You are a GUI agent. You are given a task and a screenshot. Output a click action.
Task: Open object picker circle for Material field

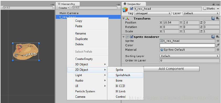coord(218,49)
